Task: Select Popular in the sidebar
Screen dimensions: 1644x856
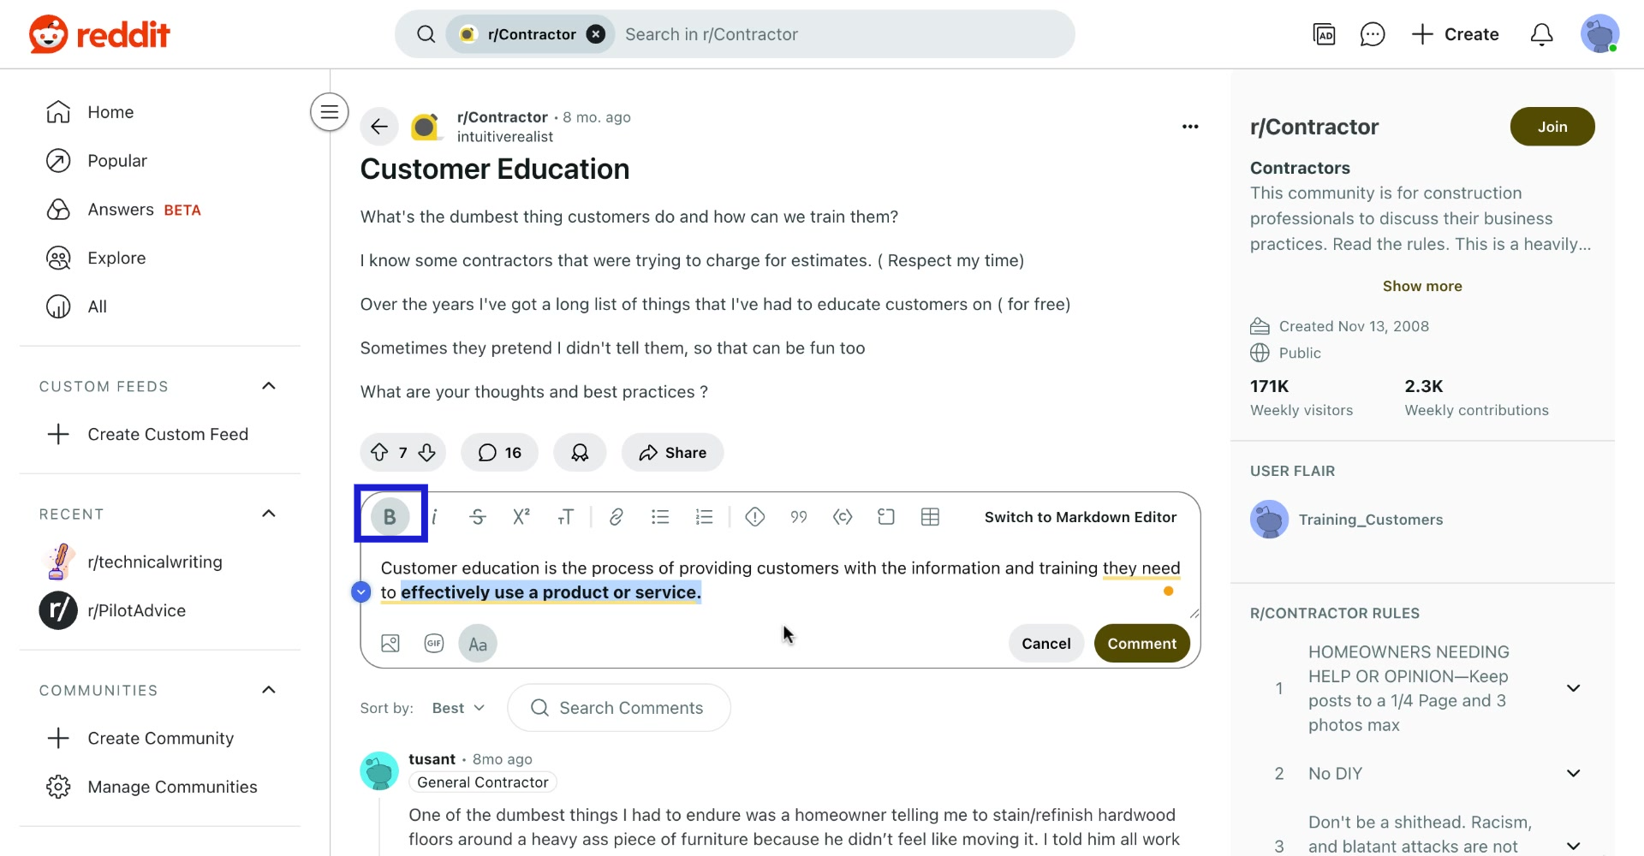Action: coord(119,160)
